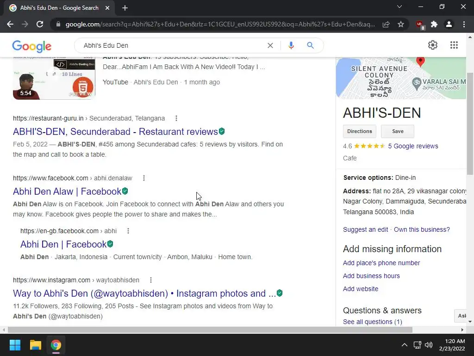The width and height of the screenshot is (474, 356).
Task: Click the horizontal page scrollbar thumb
Action: point(210,330)
